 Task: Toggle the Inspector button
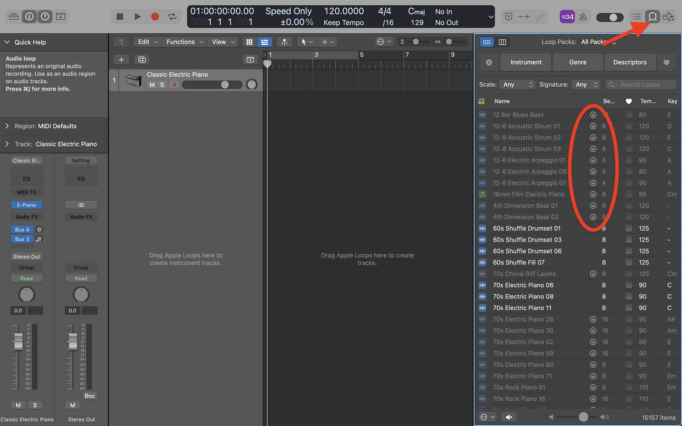coord(29,17)
